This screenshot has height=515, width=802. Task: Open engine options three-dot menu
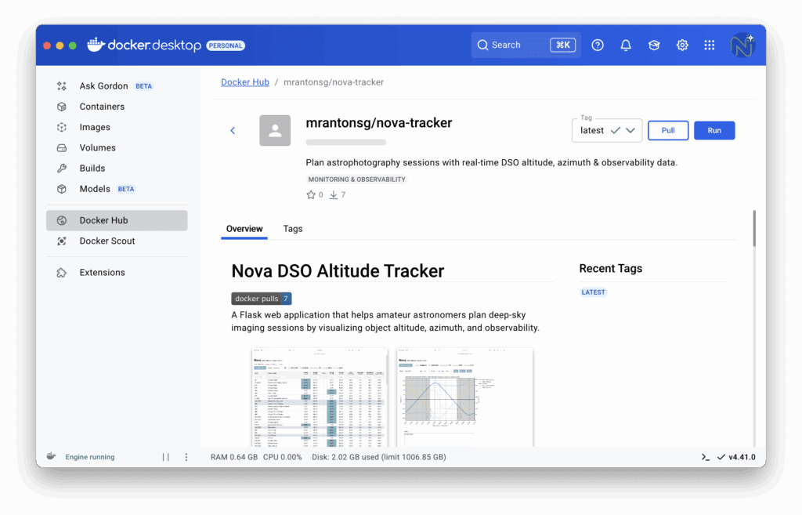point(186,457)
